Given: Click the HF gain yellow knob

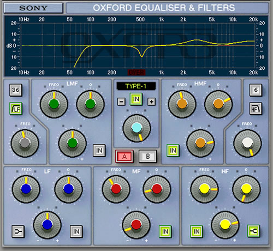Looking at the screenshot, I should (x=225, y=225).
